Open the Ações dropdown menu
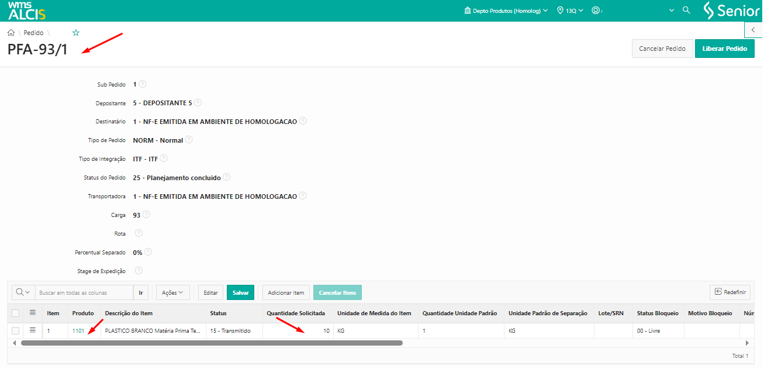764x369 pixels. coord(172,292)
